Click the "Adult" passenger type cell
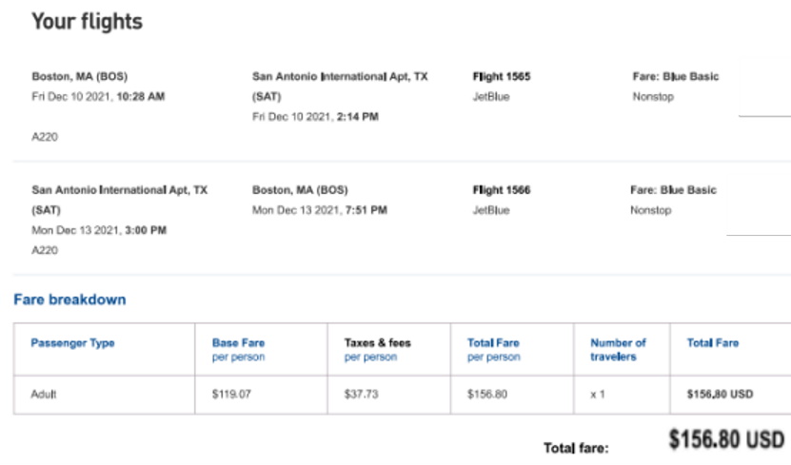 coord(45,395)
